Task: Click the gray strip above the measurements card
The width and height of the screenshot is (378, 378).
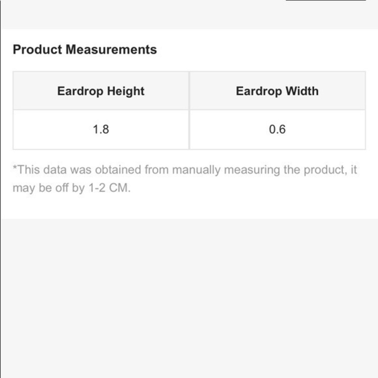Action: point(189,14)
